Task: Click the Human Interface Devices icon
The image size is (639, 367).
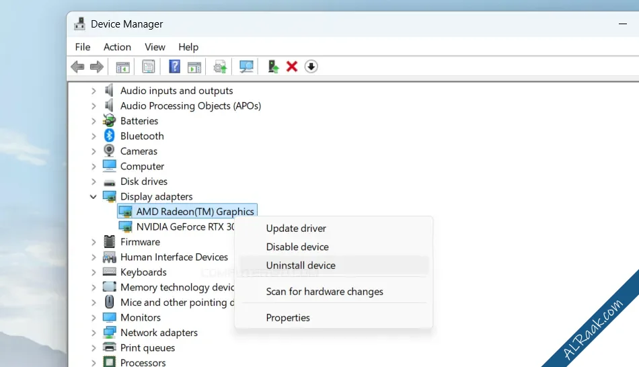Action: click(109, 257)
